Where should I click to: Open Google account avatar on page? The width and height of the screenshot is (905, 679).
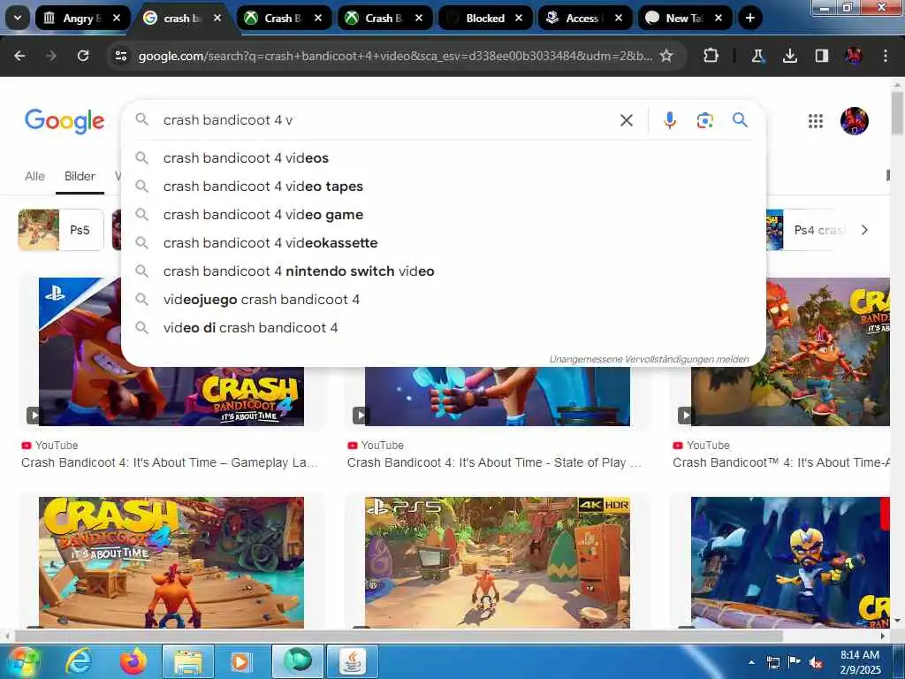point(855,120)
